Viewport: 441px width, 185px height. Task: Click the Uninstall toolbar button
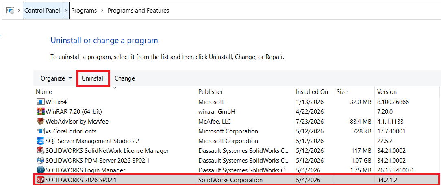[x=93, y=78]
